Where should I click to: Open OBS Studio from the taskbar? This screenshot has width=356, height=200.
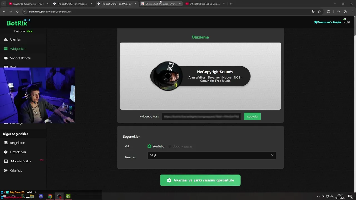59,196
